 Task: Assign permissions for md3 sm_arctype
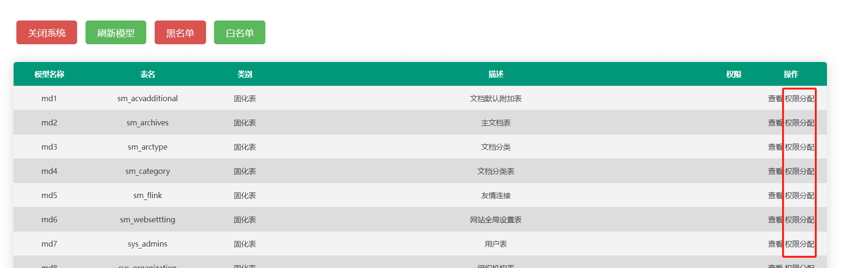tap(799, 147)
